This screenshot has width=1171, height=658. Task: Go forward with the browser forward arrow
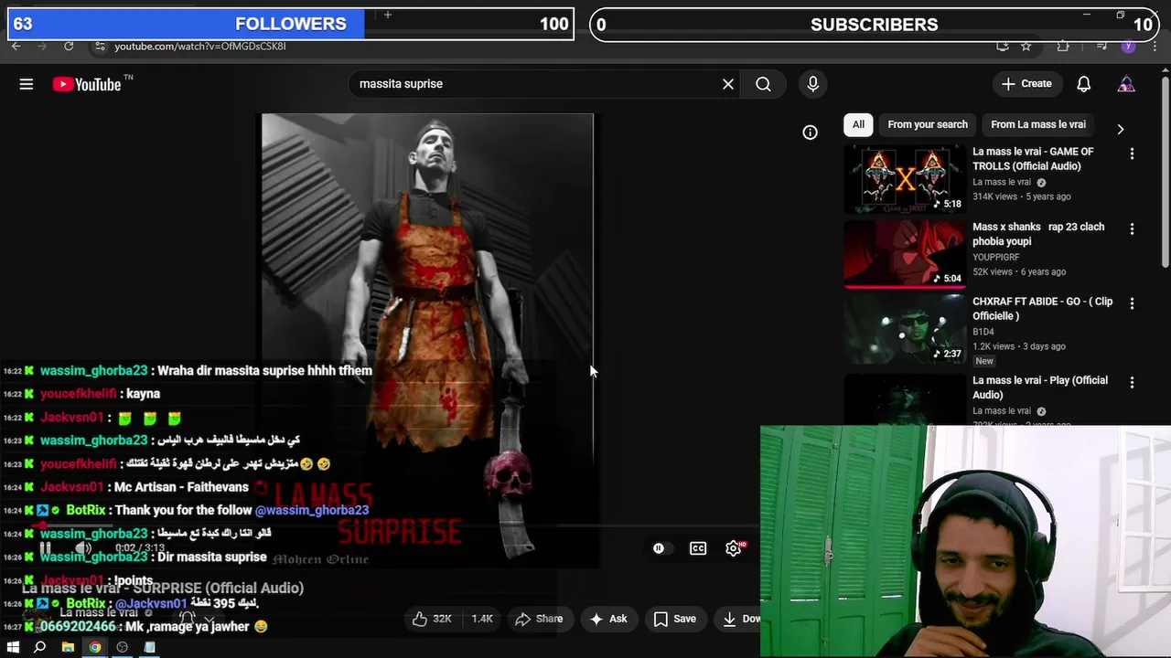pyautogui.click(x=42, y=46)
